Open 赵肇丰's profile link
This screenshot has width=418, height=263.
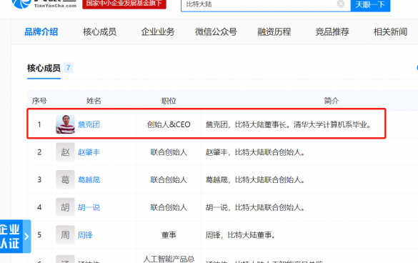click(x=89, y=152)
